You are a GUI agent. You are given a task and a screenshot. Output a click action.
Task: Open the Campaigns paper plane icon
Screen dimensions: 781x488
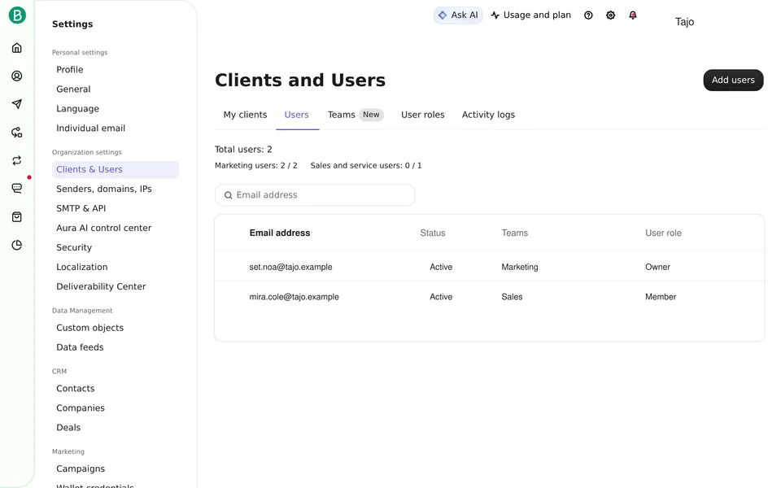pyautogui.click(x=17, y=103)
